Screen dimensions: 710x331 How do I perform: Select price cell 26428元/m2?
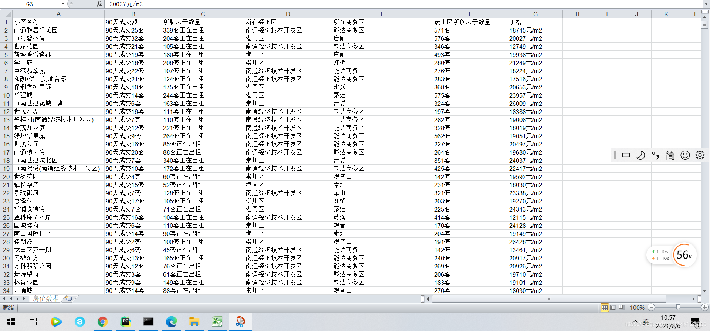click(535, 242)
